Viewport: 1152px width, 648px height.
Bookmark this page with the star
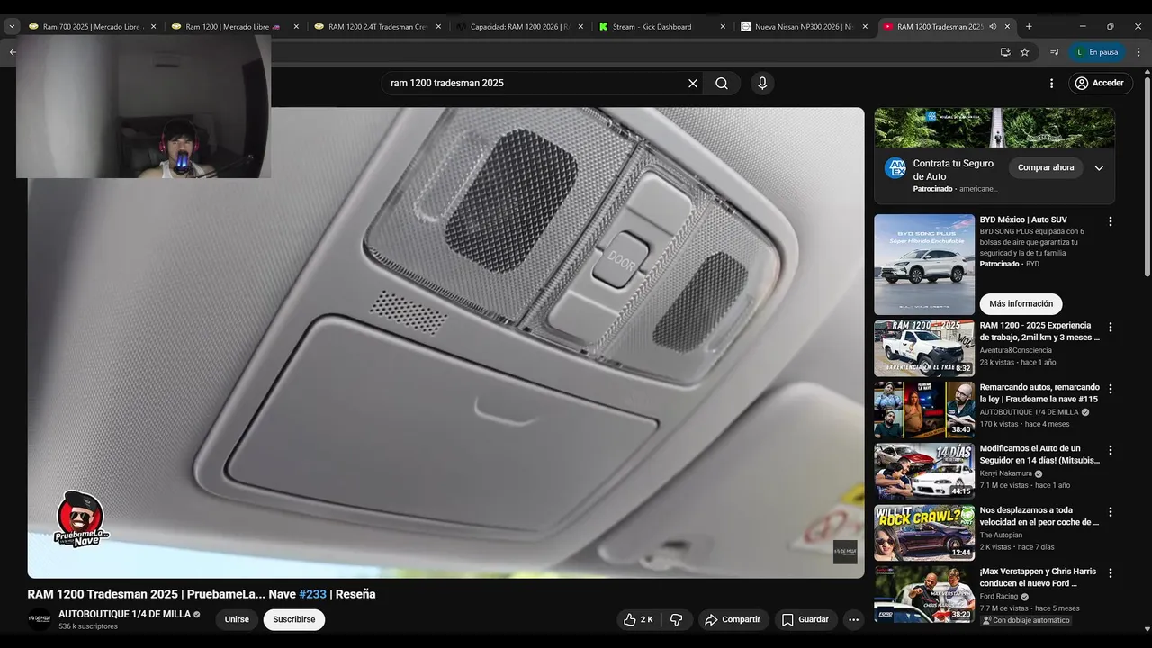[x=1024, y=52]
